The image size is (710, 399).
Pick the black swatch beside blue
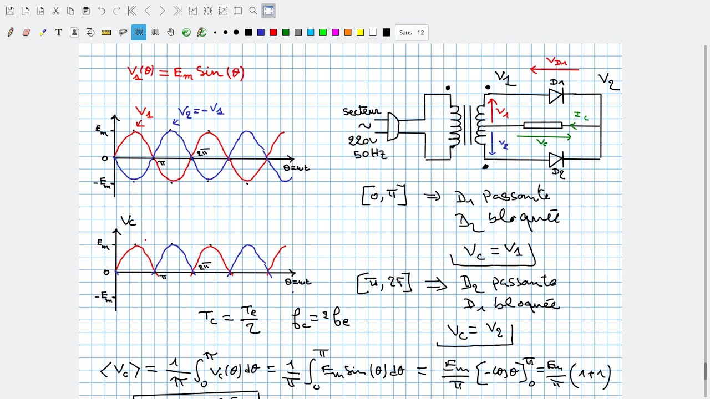tap(248, 33)
